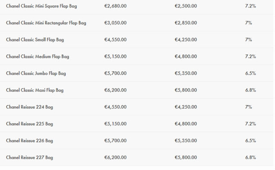Click the €2,680.00 price cell
The width and height of the screenshot is (275, 170).
pos(116,6)
